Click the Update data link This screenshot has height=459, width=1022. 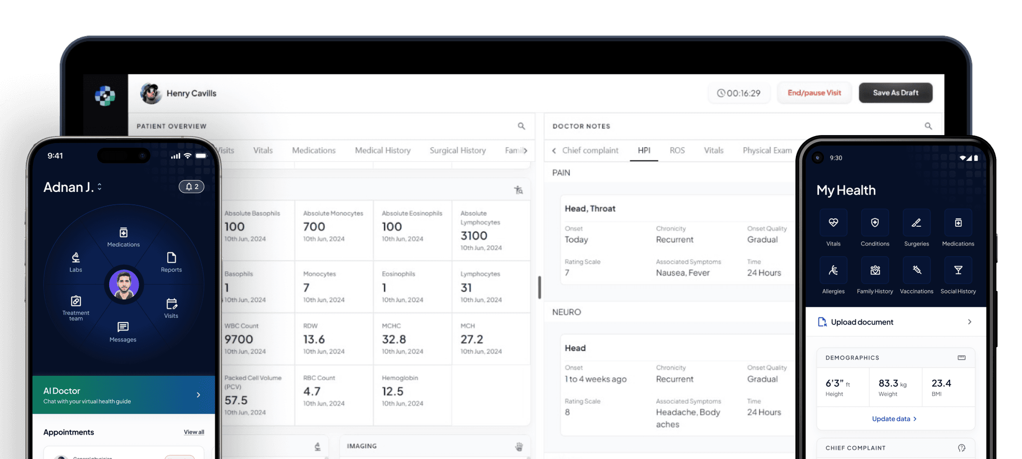(894, 419)
